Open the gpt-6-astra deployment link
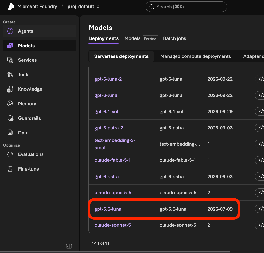The width and height of the screenshot is (264, 253). click(107, 176)
